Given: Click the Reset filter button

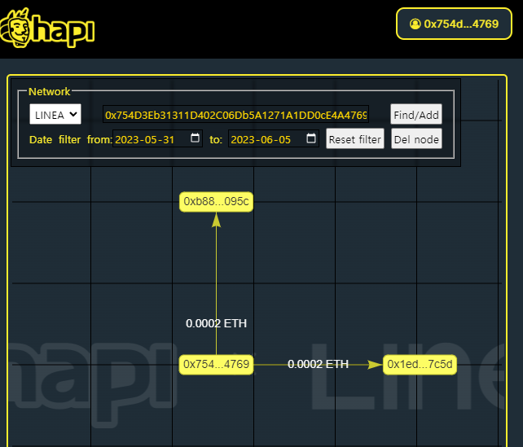Looking at the screenshot, I should click(355, 139).
